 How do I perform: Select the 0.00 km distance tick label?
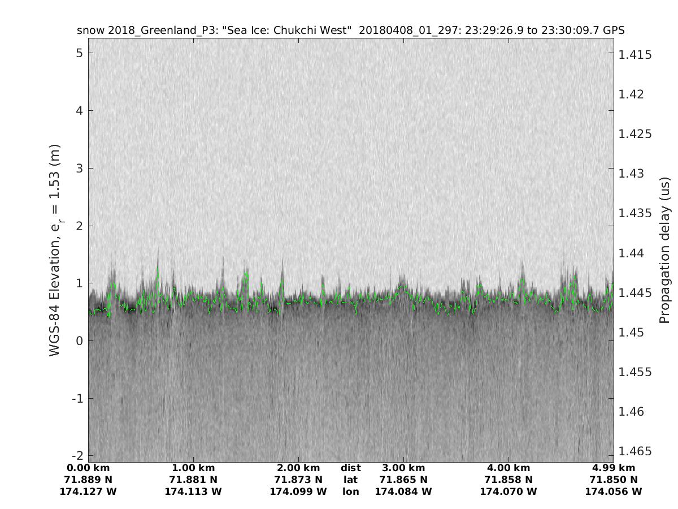pos(88,468)
